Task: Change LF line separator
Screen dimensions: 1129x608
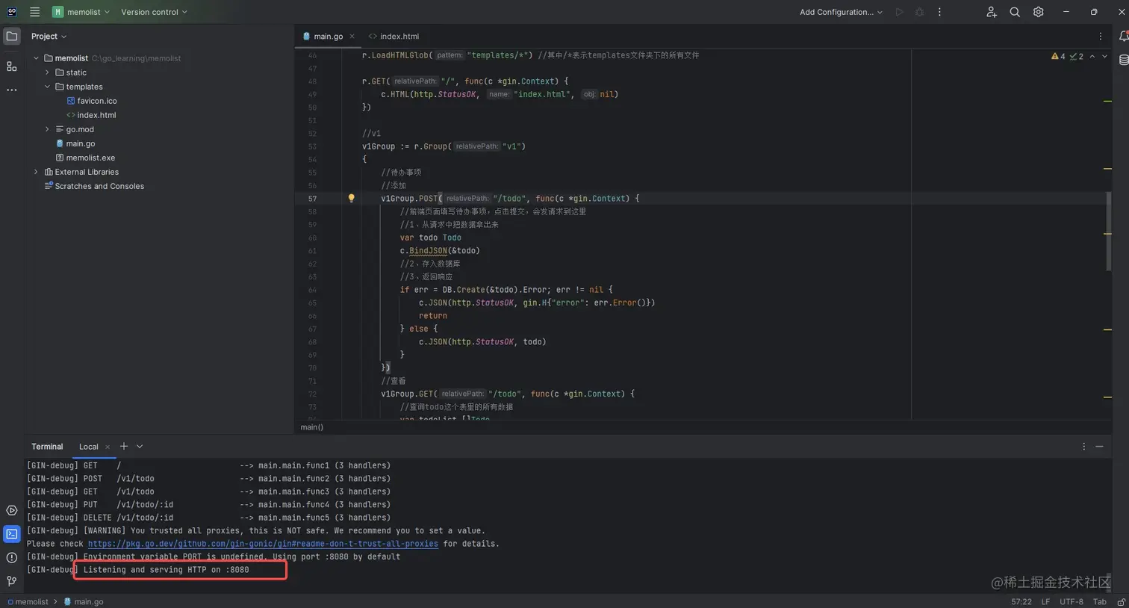Action: (x=1045, y=601)
